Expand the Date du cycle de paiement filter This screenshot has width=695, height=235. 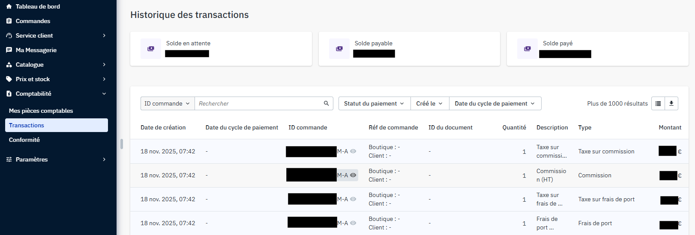tap(494, 103)
